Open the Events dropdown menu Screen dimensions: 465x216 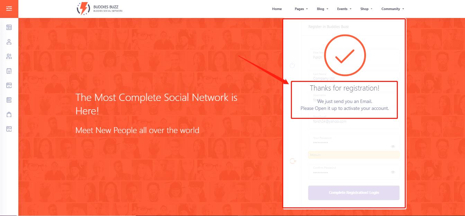344,9
